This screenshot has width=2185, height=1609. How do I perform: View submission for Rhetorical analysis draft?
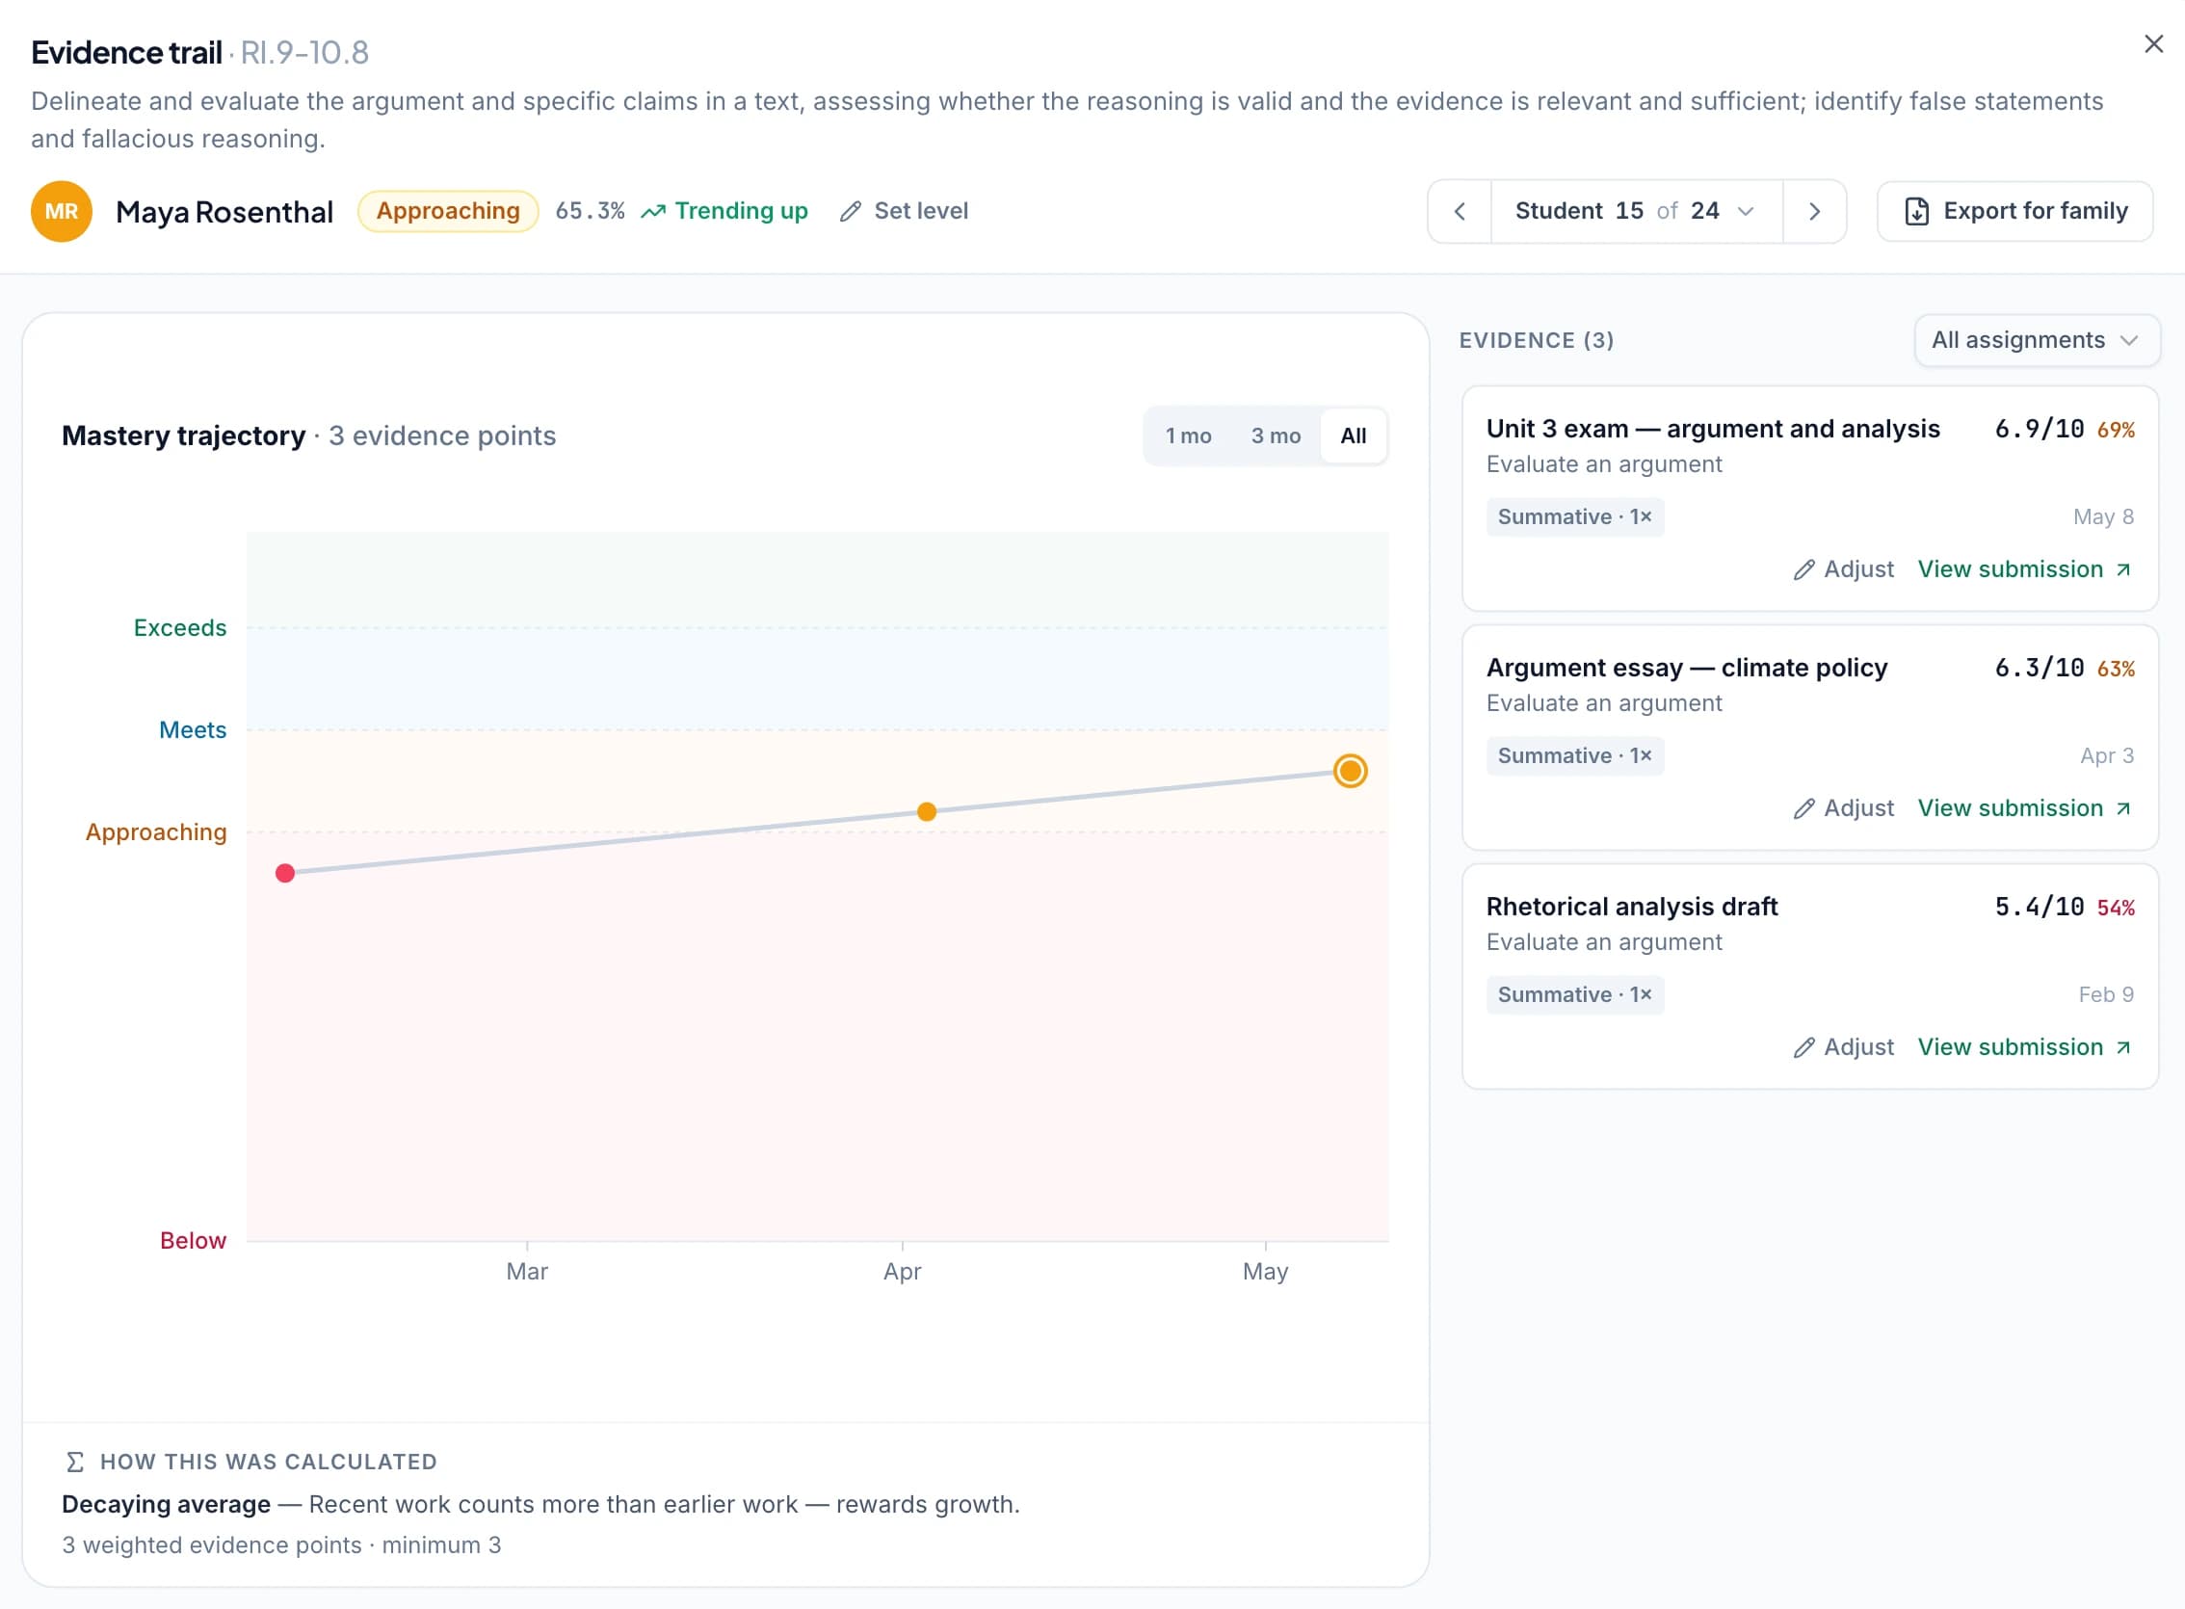coord(2024,1047)
